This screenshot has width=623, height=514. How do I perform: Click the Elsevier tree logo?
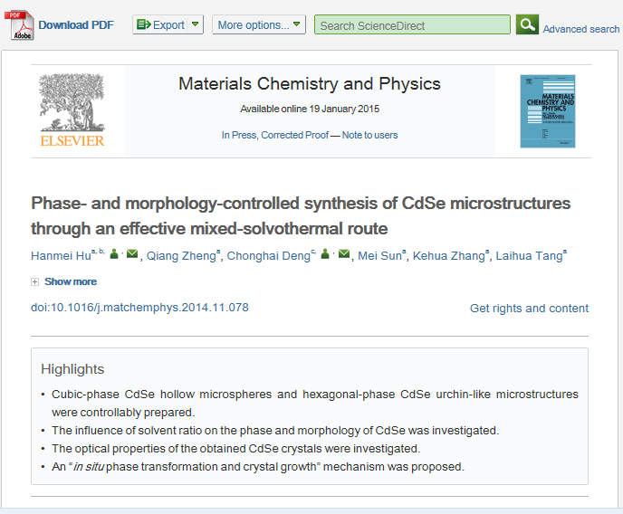[x=72, y=109]
